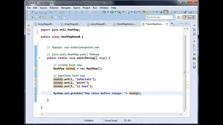The image size is (223, 125).
Task: Open the Window menu
Action: 104,8
